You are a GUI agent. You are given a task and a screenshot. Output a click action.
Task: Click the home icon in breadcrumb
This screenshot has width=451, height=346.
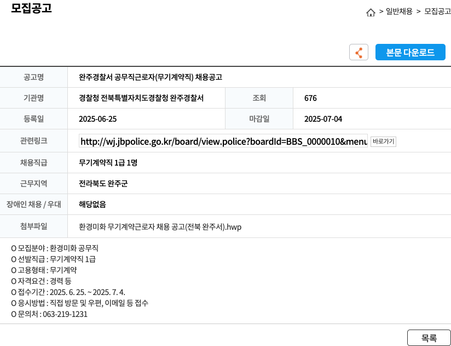pyautogui.click(x=371, y=13)
